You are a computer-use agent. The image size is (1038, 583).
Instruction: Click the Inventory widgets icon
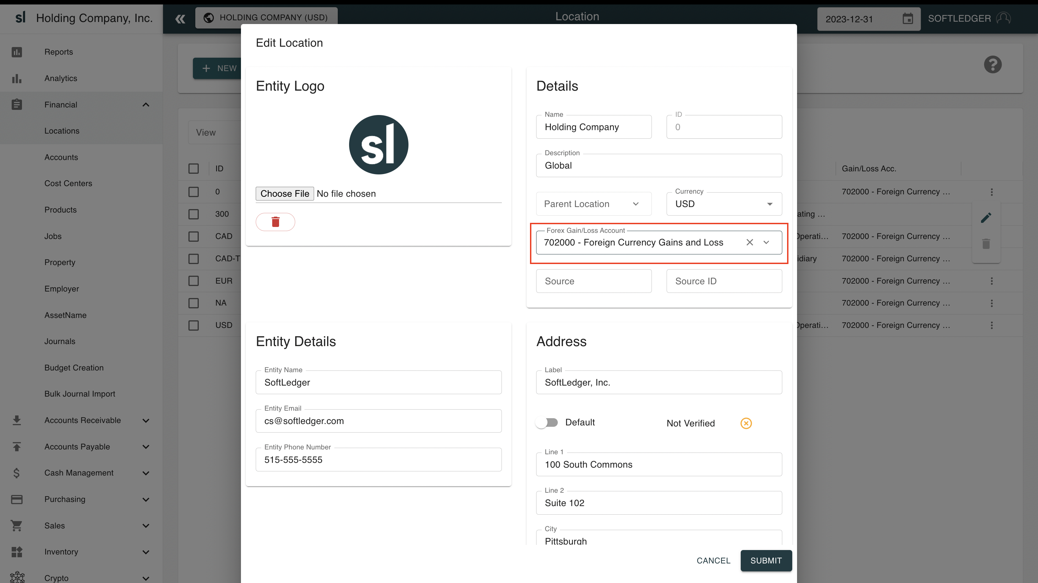(16, 551)
